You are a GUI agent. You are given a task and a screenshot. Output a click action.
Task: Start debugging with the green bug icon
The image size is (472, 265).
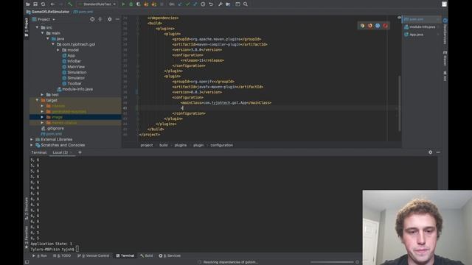point(131,4)
